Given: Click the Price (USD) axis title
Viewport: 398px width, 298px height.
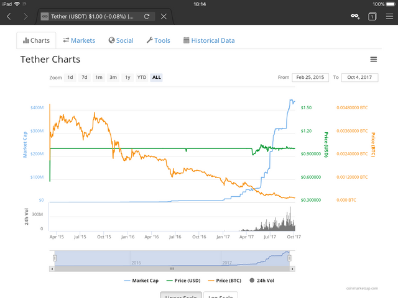Looking at the screenshot, I should point(326,145).
